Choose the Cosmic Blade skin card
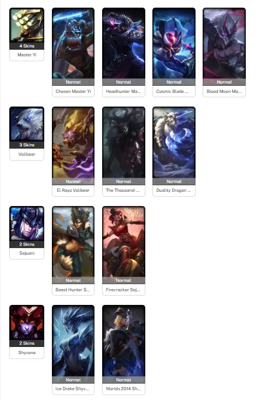 174,52
